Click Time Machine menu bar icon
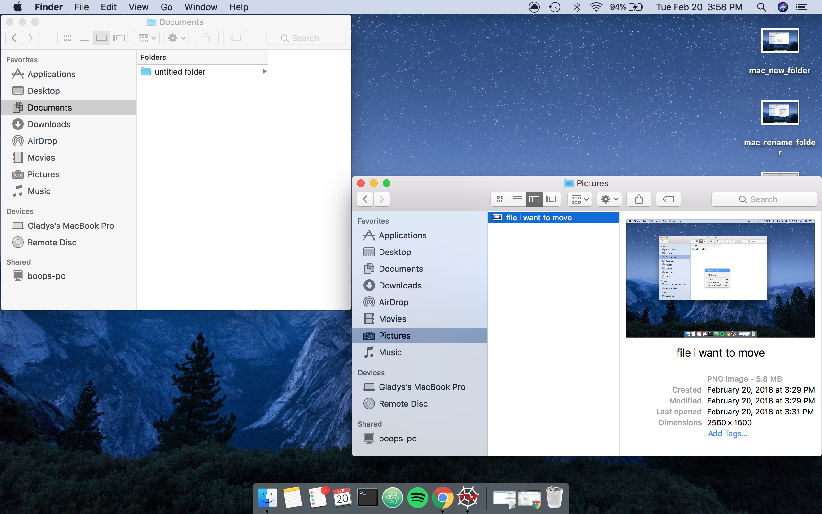Viewport: 822px width, 514px height. pos(554,7)
